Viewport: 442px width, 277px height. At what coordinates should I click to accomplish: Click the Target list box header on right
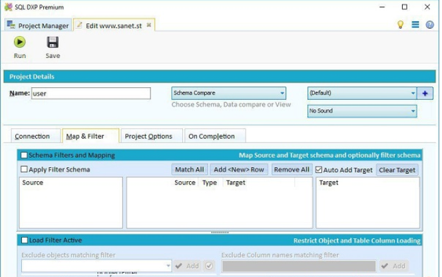(329, 182)
